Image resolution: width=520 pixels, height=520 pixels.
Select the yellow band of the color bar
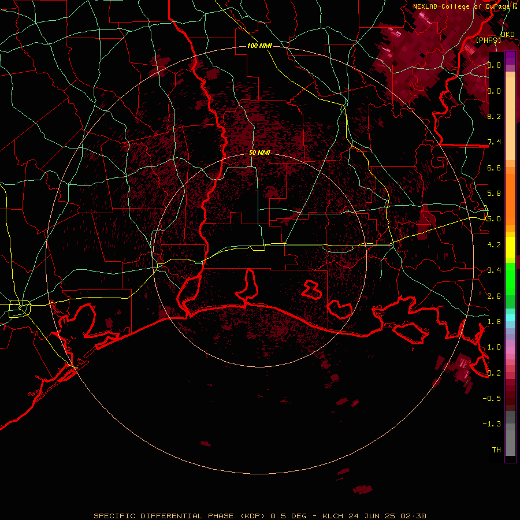click(x=510, y=247)
